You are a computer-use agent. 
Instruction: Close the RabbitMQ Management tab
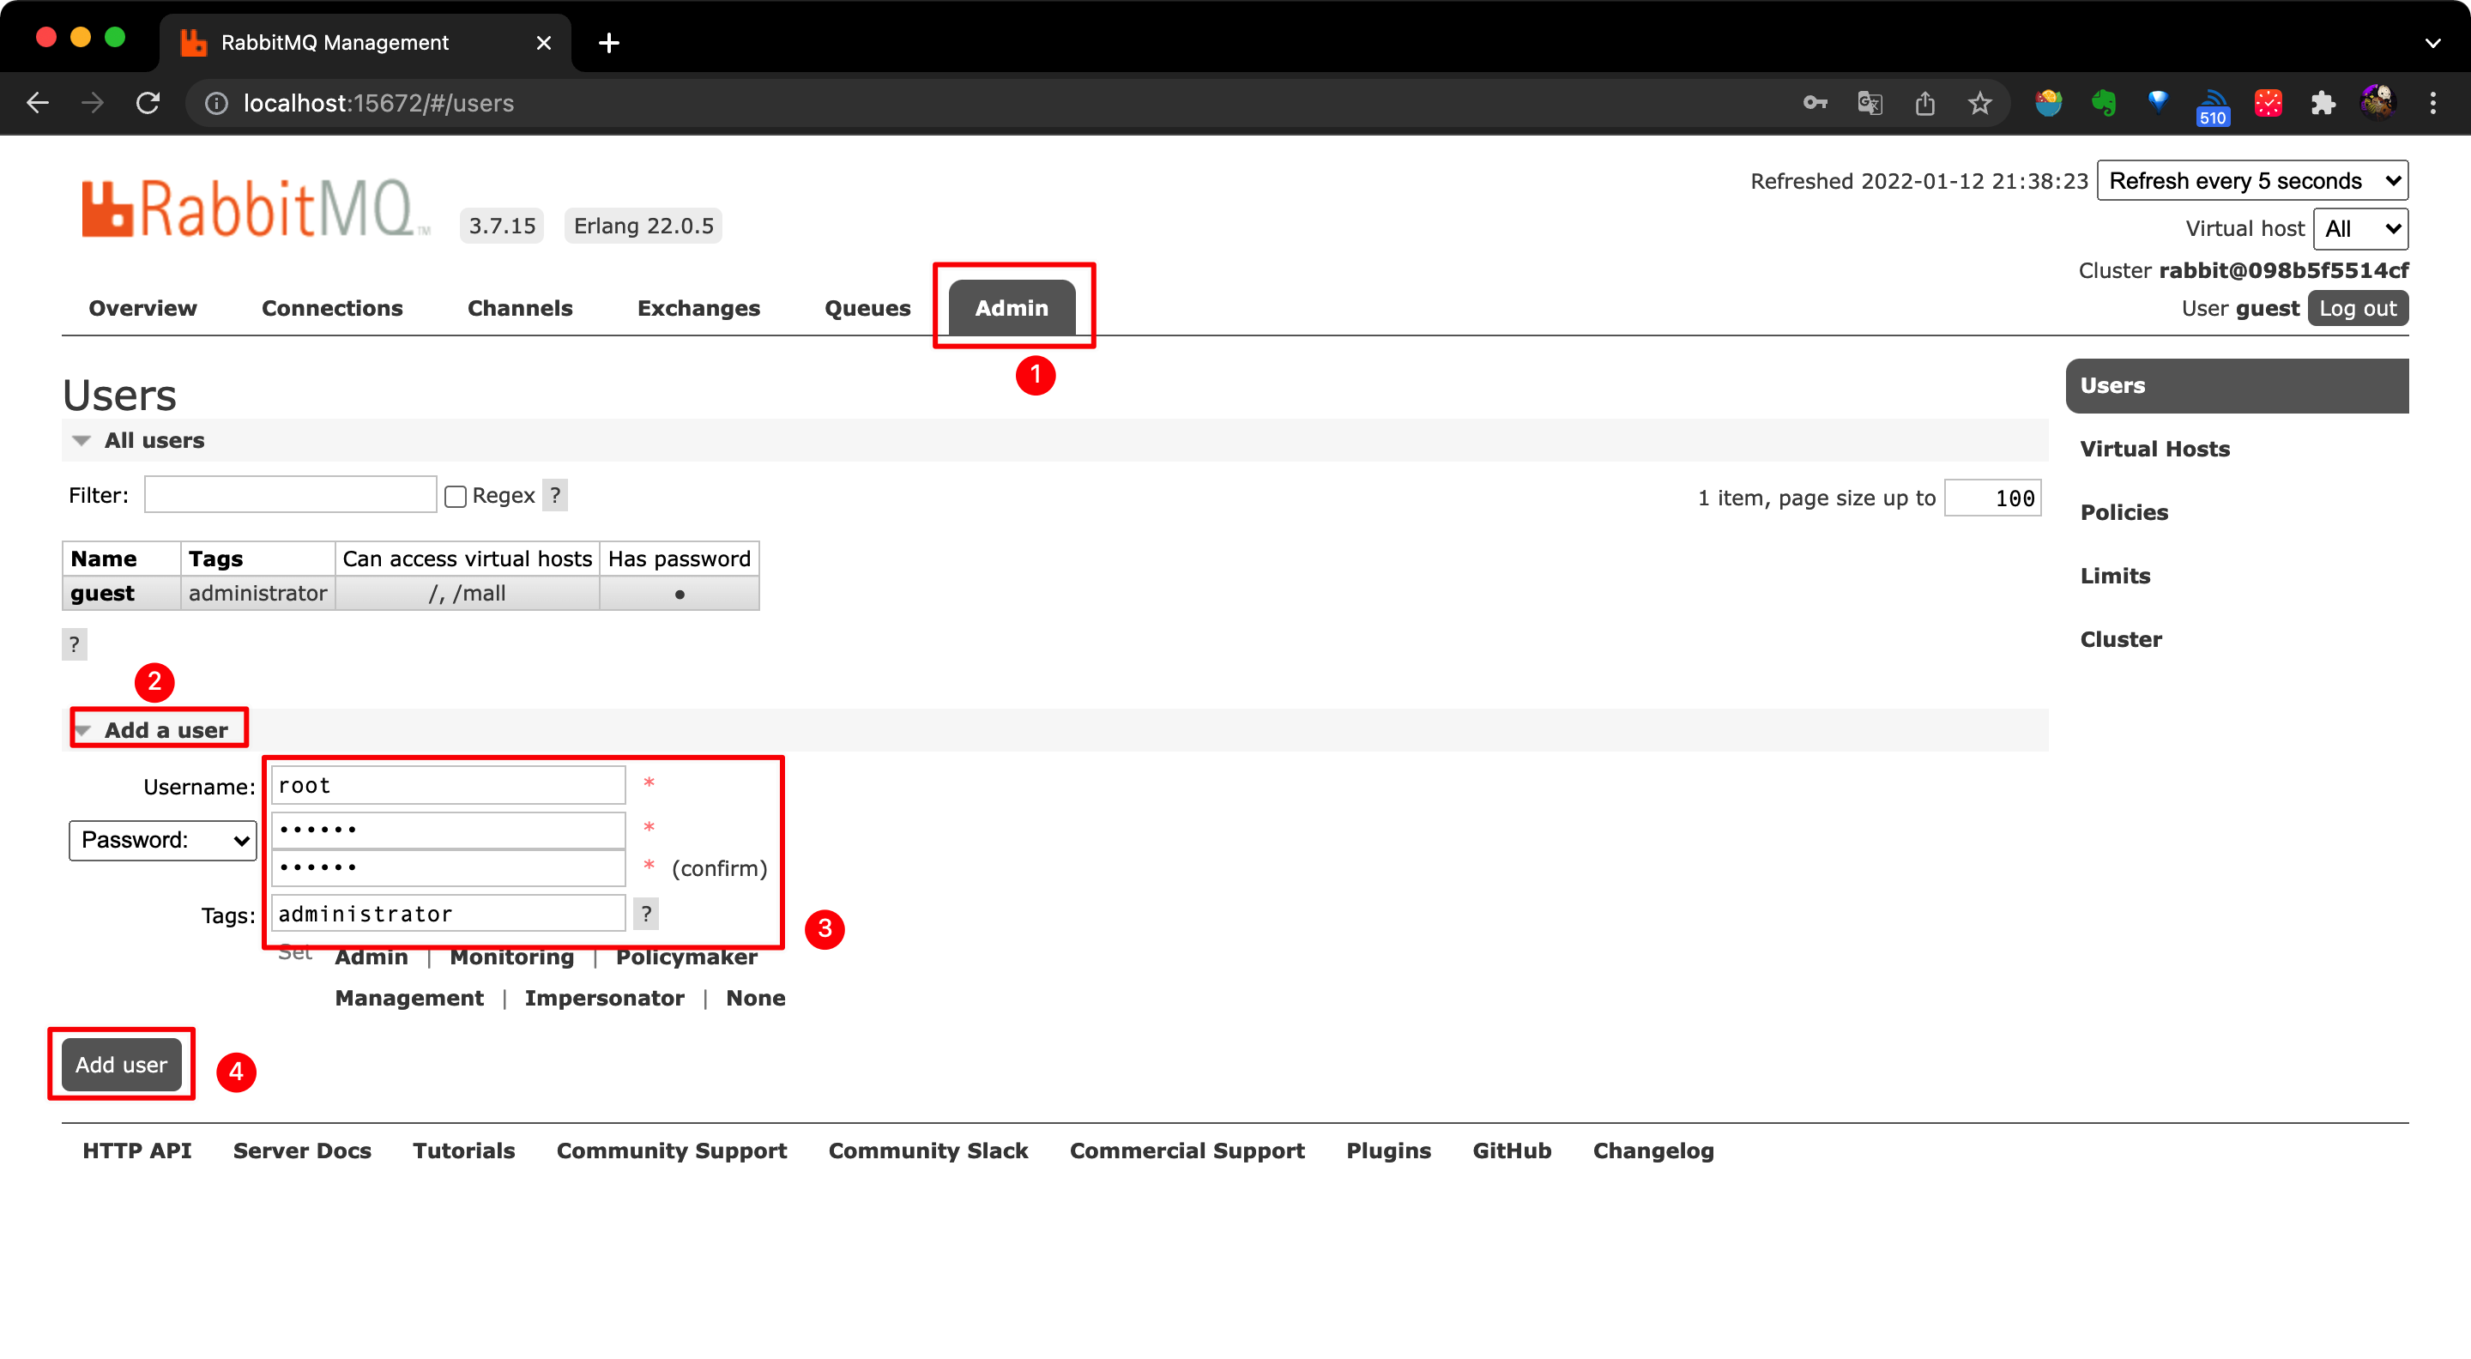coord(543,42)
